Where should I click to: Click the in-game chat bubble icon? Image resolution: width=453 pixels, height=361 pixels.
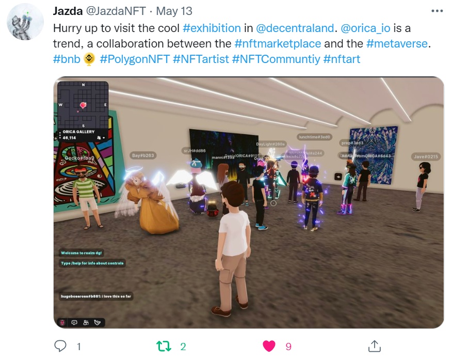(x=74, y=322)
